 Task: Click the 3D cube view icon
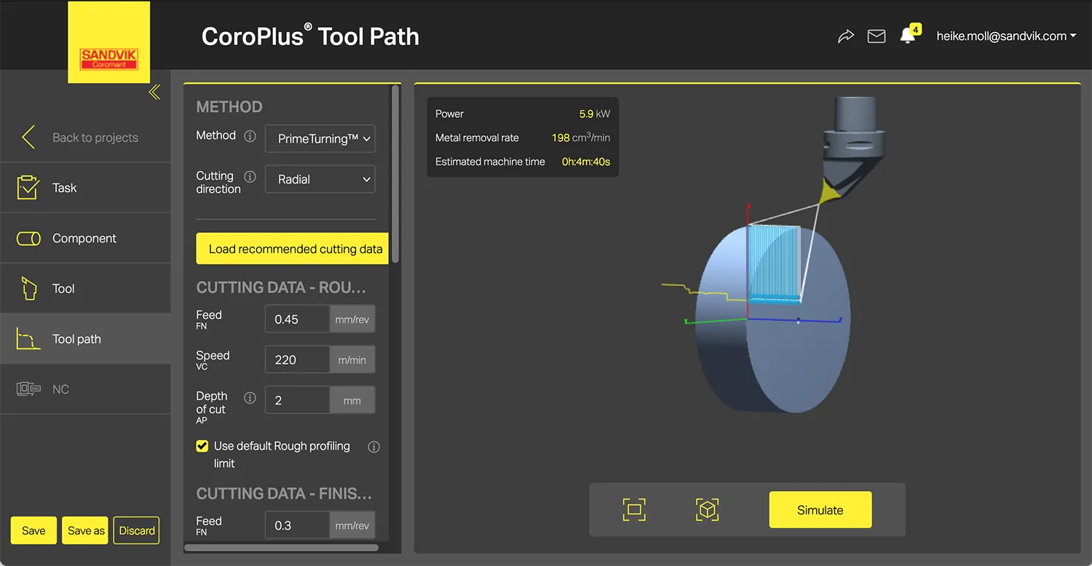coord(707,510)
